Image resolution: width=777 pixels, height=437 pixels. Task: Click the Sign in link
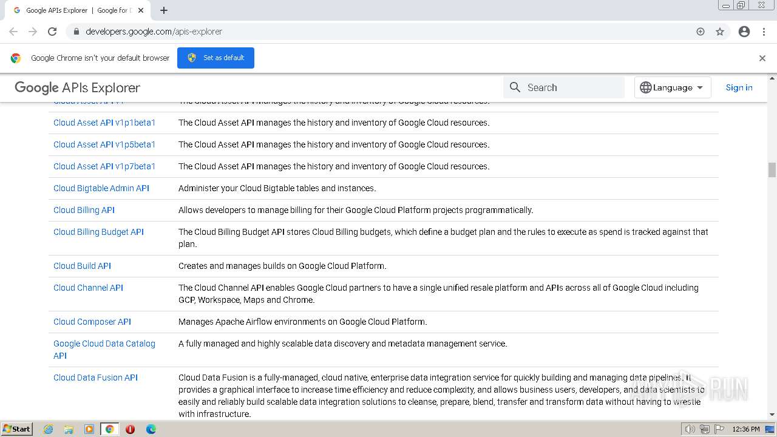pos(739,87)
